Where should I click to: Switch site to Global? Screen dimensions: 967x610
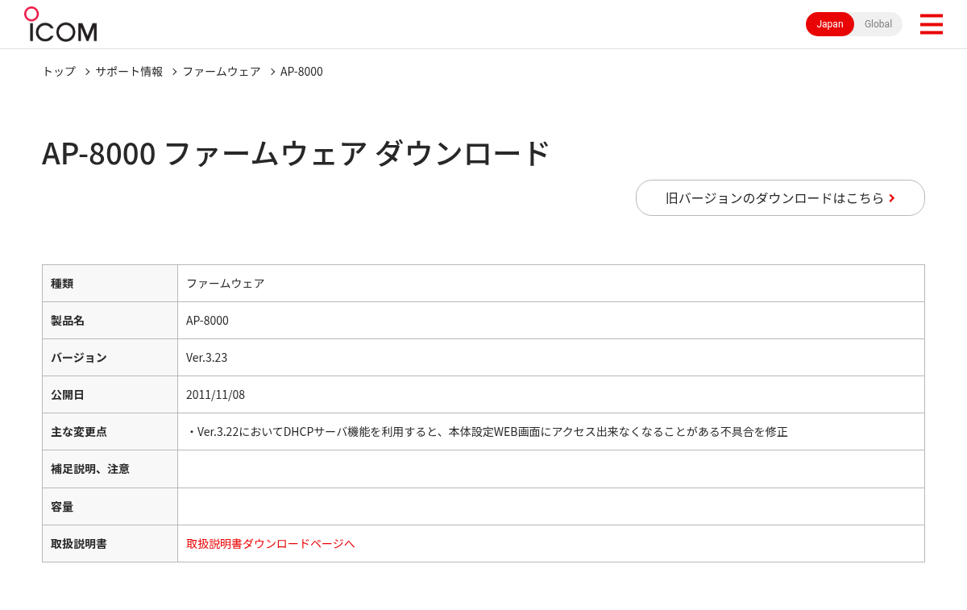point(878,24)
